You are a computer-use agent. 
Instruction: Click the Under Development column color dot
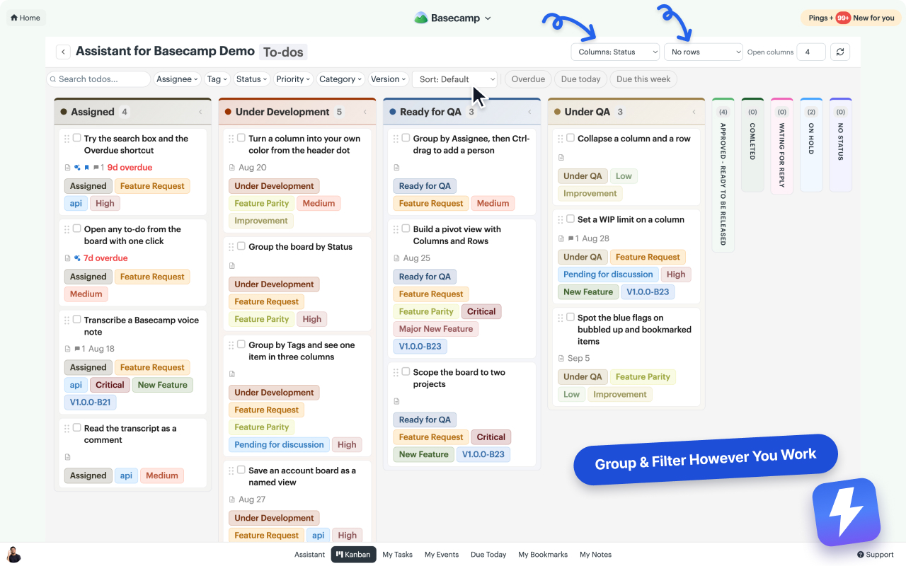pos(228,112)
